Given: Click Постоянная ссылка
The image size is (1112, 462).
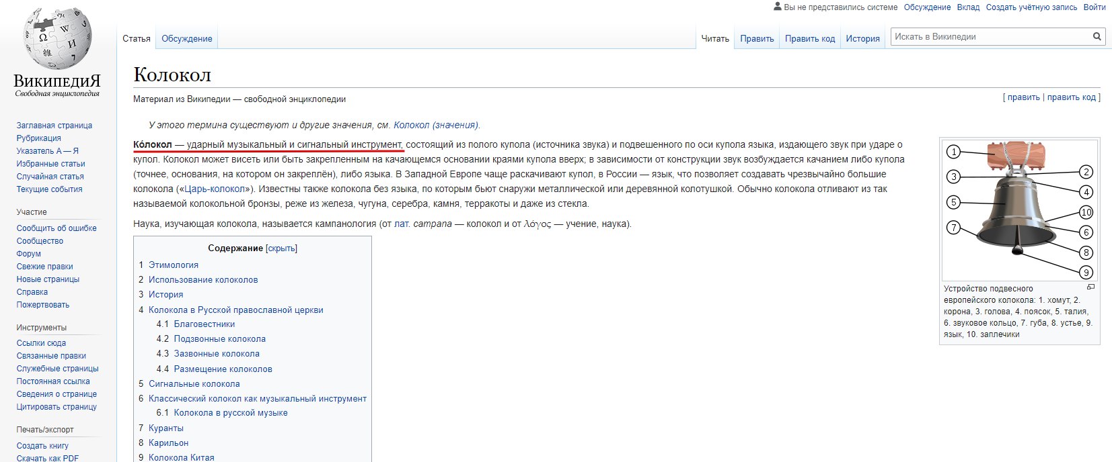Looking at the screenshot, I should 53,381.
